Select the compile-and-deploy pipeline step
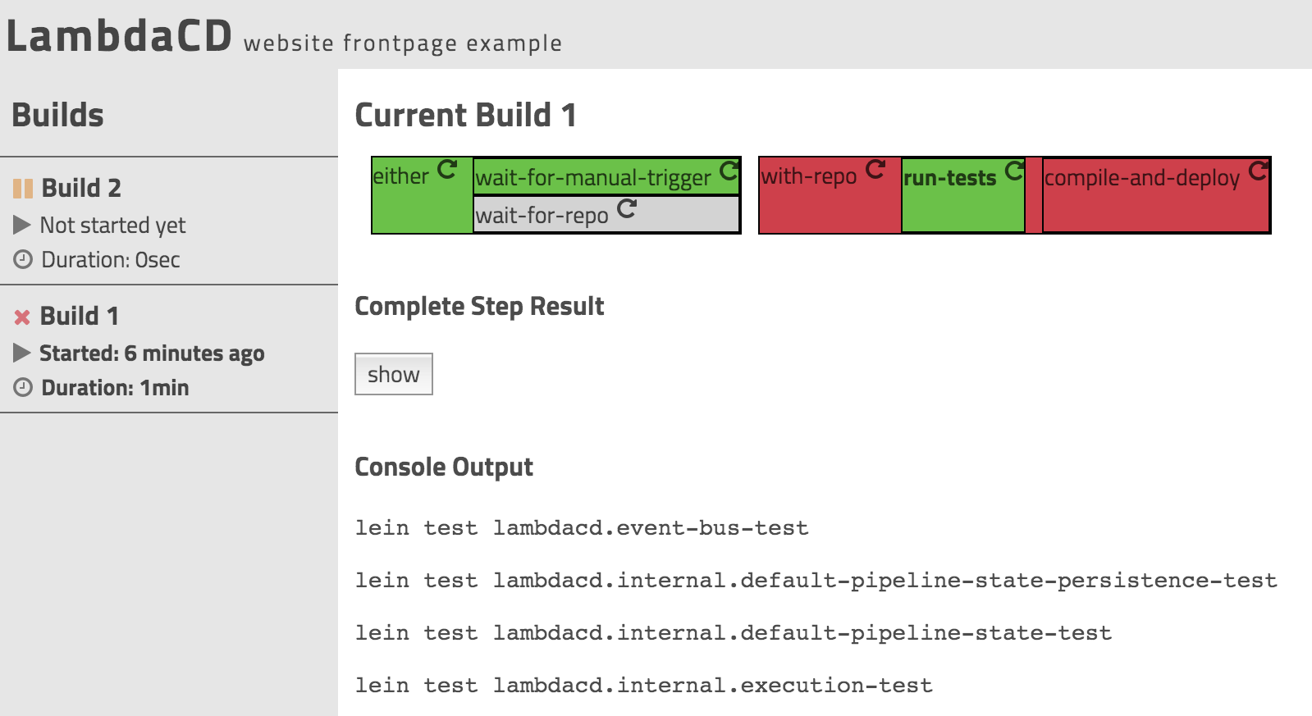Image resolution: width=1312 pixels, height=716 pixels. (1142, 178)
